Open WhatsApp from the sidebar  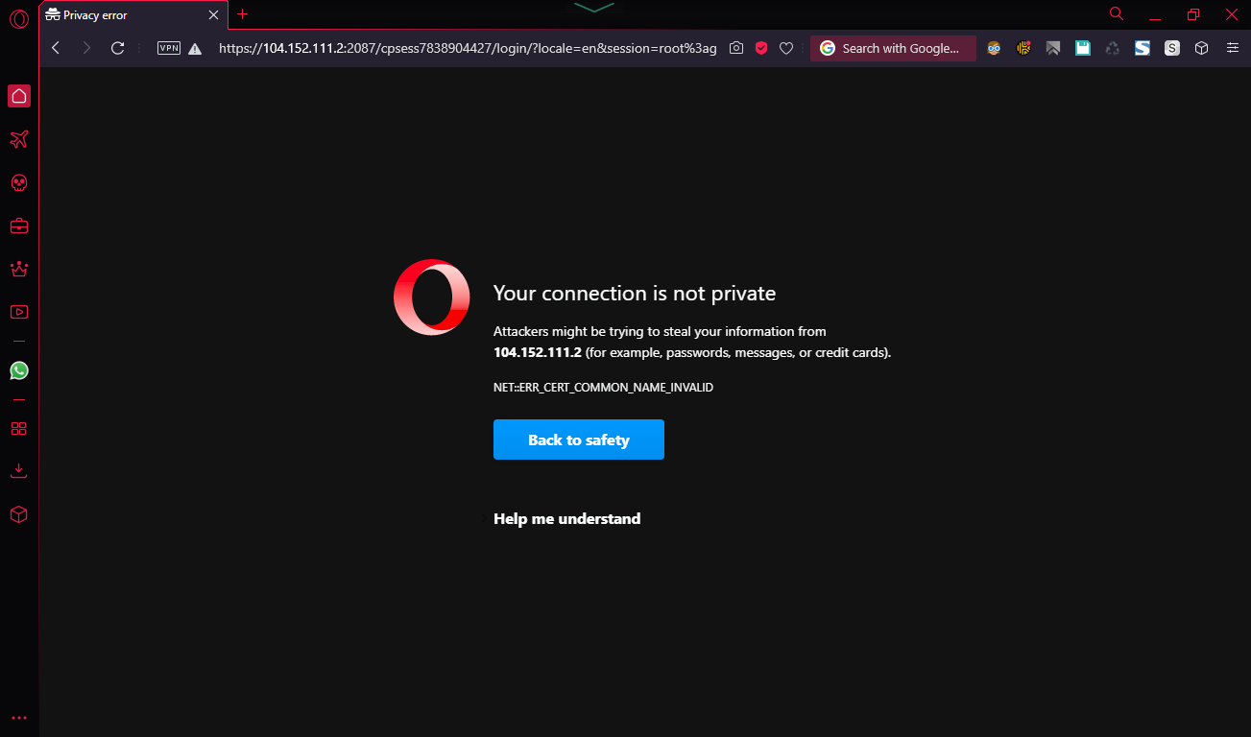[19, 370]
